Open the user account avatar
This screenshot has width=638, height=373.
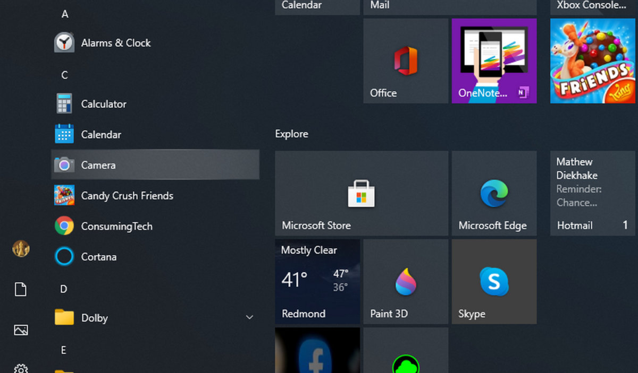[x=21, y=248]
